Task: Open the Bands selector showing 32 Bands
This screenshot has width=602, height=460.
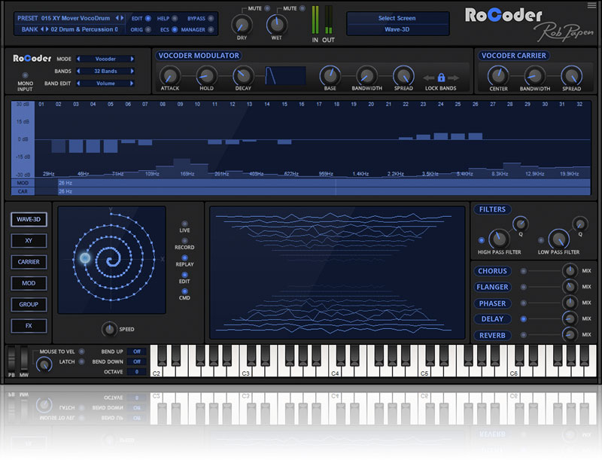Action: pyautogui.click(x=105, y=72)
